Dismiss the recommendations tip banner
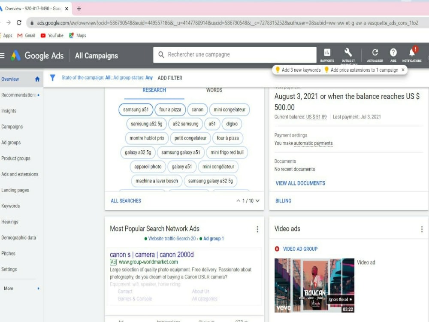 pos(403,70)
